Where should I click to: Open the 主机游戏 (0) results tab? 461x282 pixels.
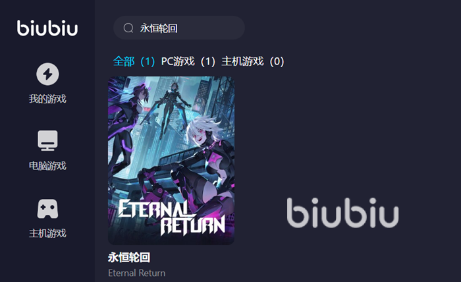[253, 61]
